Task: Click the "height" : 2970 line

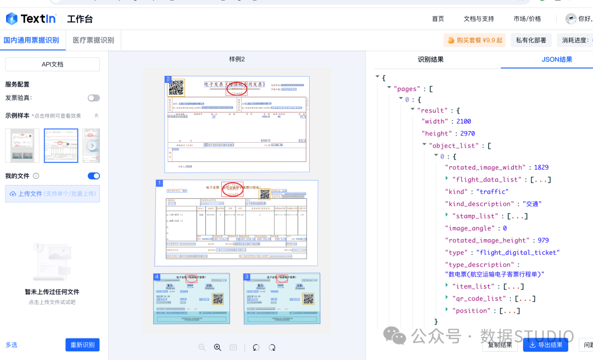Action: [x=448, y=133]
